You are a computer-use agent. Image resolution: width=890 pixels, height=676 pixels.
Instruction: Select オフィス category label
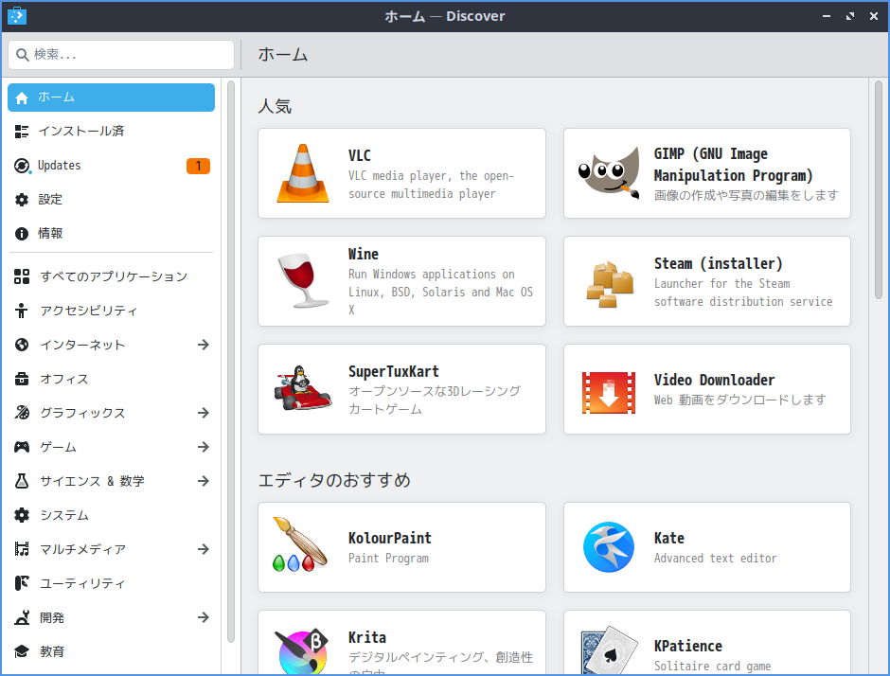tap(64, 379)
